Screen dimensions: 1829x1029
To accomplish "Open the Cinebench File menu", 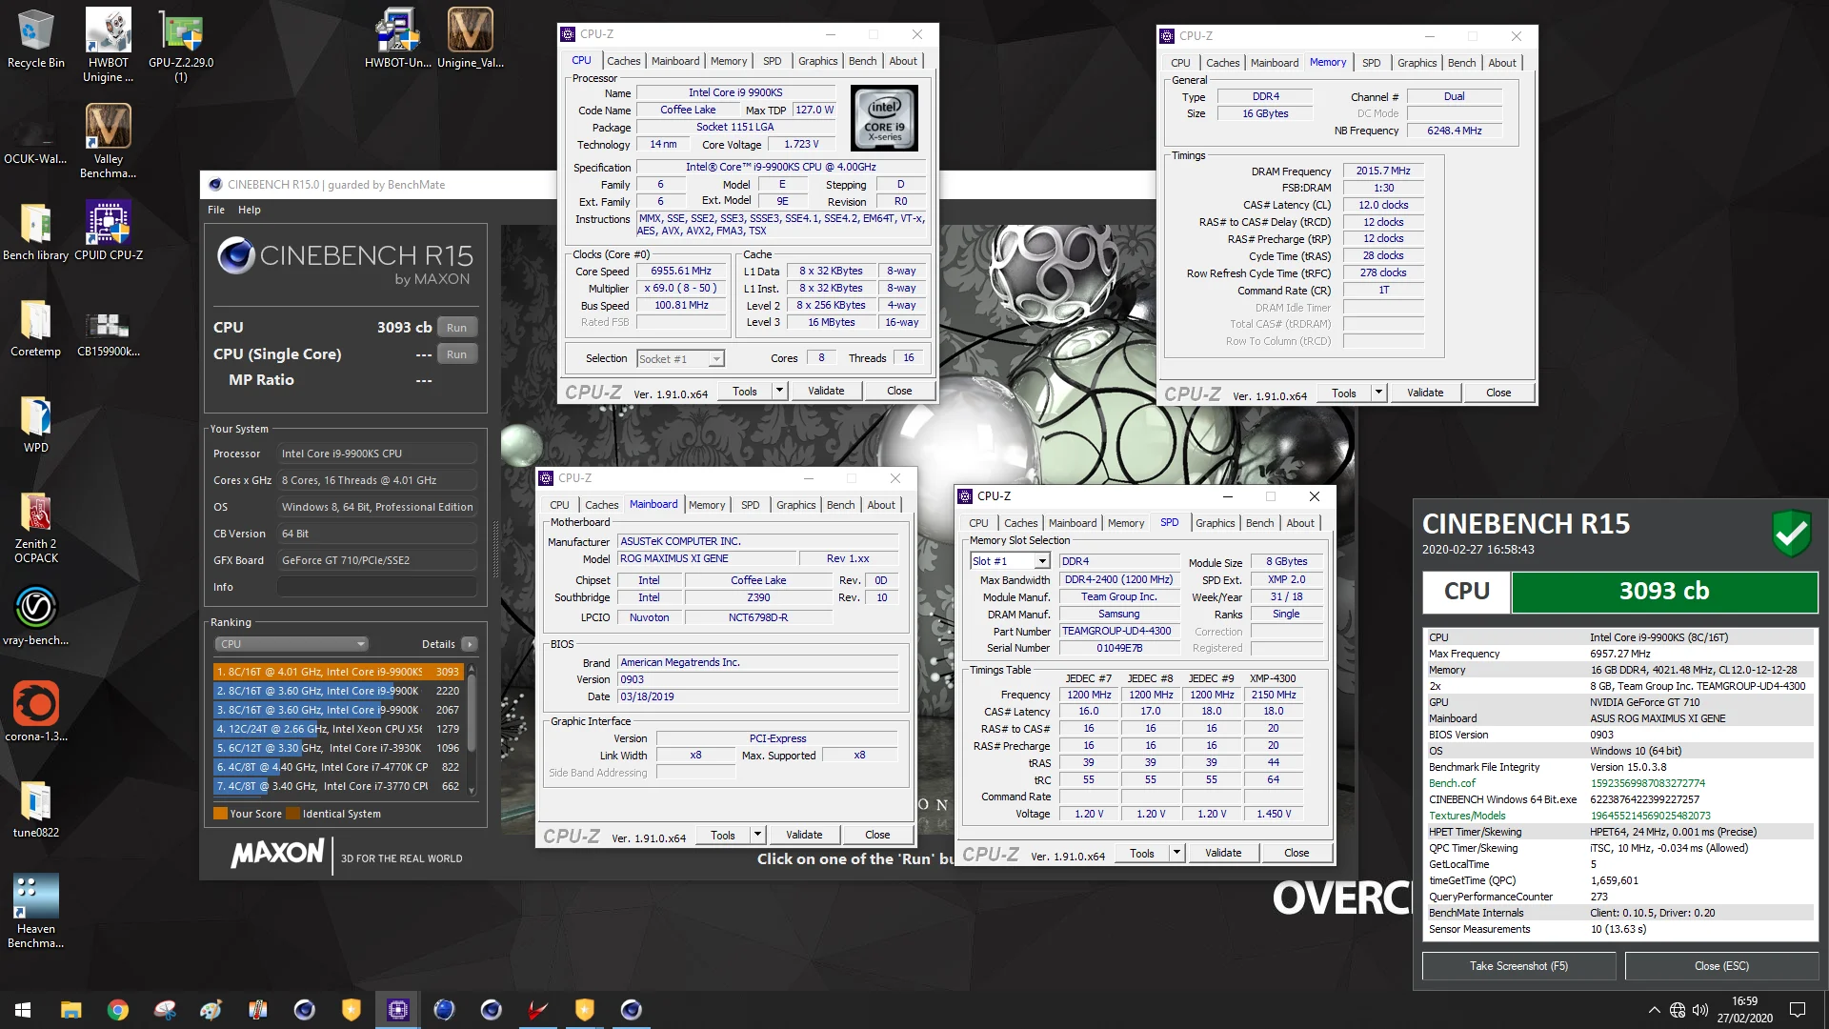I will (x=216, y=210).
